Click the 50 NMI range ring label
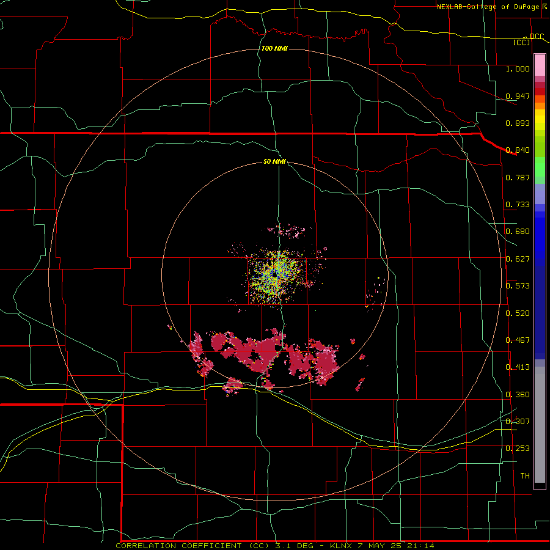This screenshot has height=550, width=550. [x=274, y=161]
